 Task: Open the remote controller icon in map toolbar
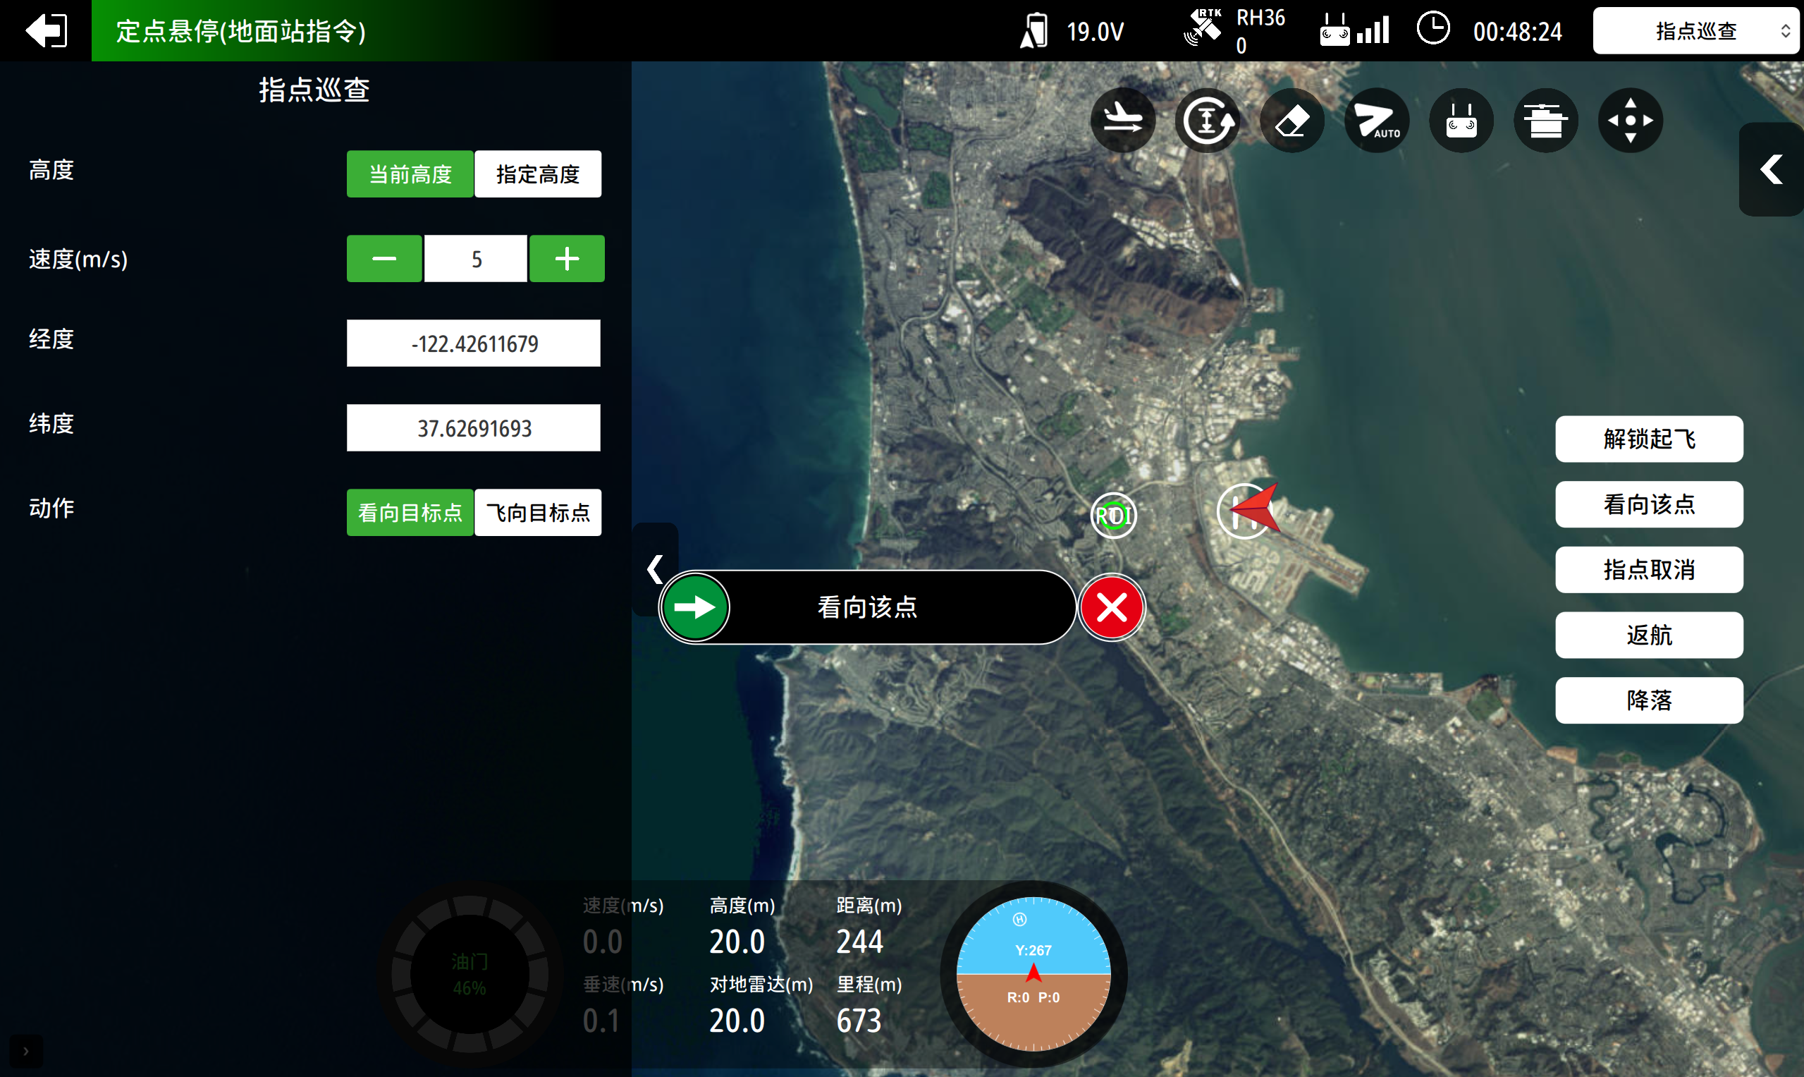coord(1461,120)
